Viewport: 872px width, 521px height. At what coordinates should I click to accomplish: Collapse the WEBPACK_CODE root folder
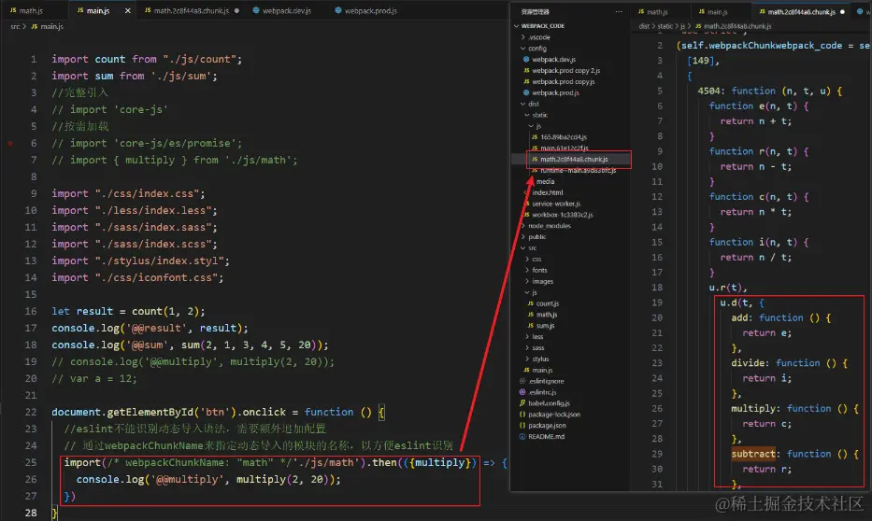(517, 26)
